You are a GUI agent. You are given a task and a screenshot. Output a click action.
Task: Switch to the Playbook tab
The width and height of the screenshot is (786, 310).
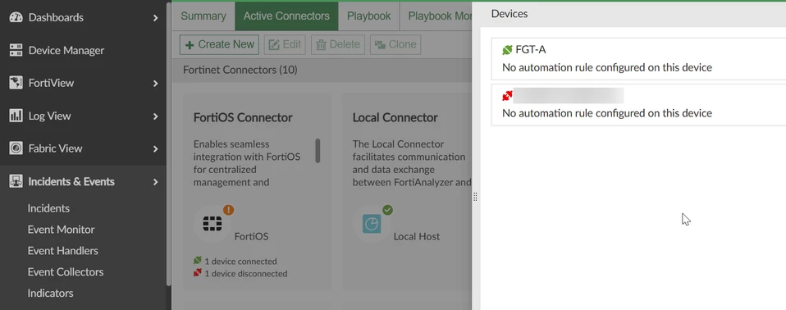point(369,16)
